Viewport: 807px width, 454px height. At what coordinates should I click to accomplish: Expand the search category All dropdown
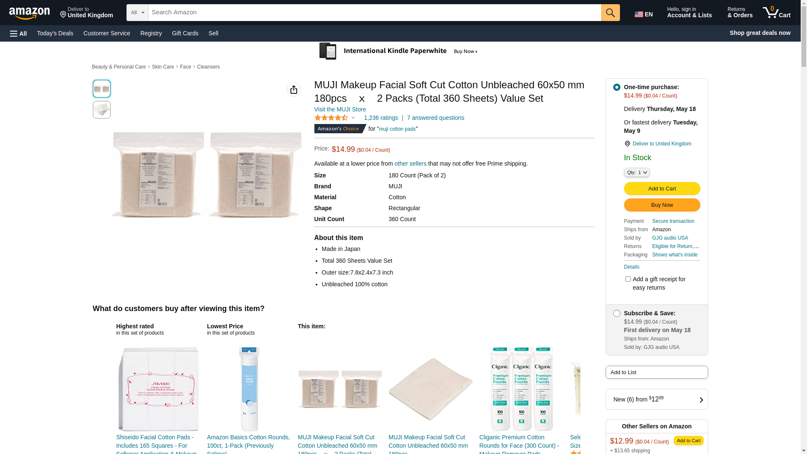(137, 13)
